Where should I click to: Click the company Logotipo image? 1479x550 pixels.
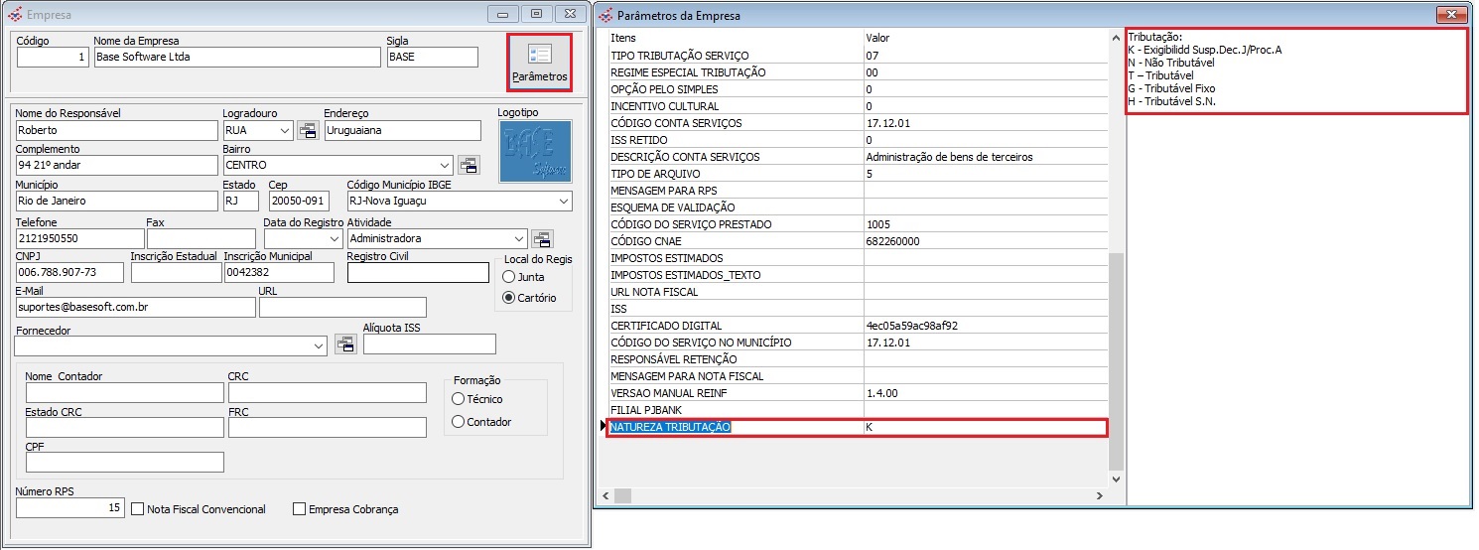535,152
